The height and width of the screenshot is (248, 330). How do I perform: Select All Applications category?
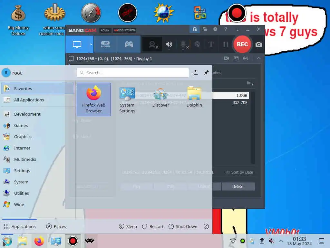38,100
